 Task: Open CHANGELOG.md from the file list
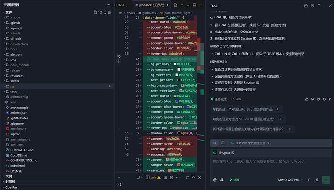pos(22,150)
